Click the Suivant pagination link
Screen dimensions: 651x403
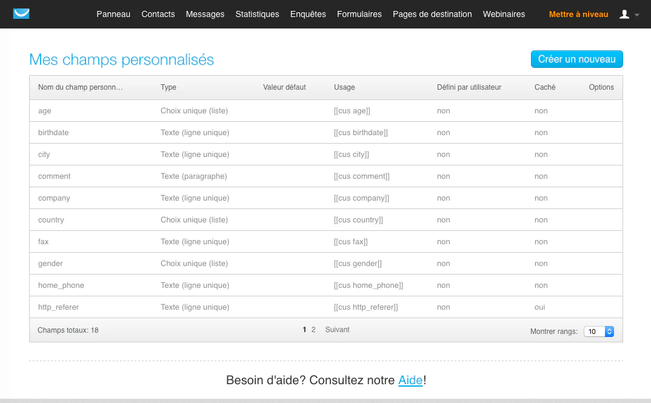coord(337,330)
